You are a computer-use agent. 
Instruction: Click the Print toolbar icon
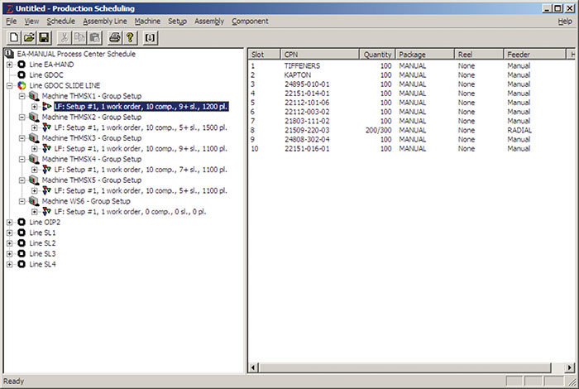(114, 37)
